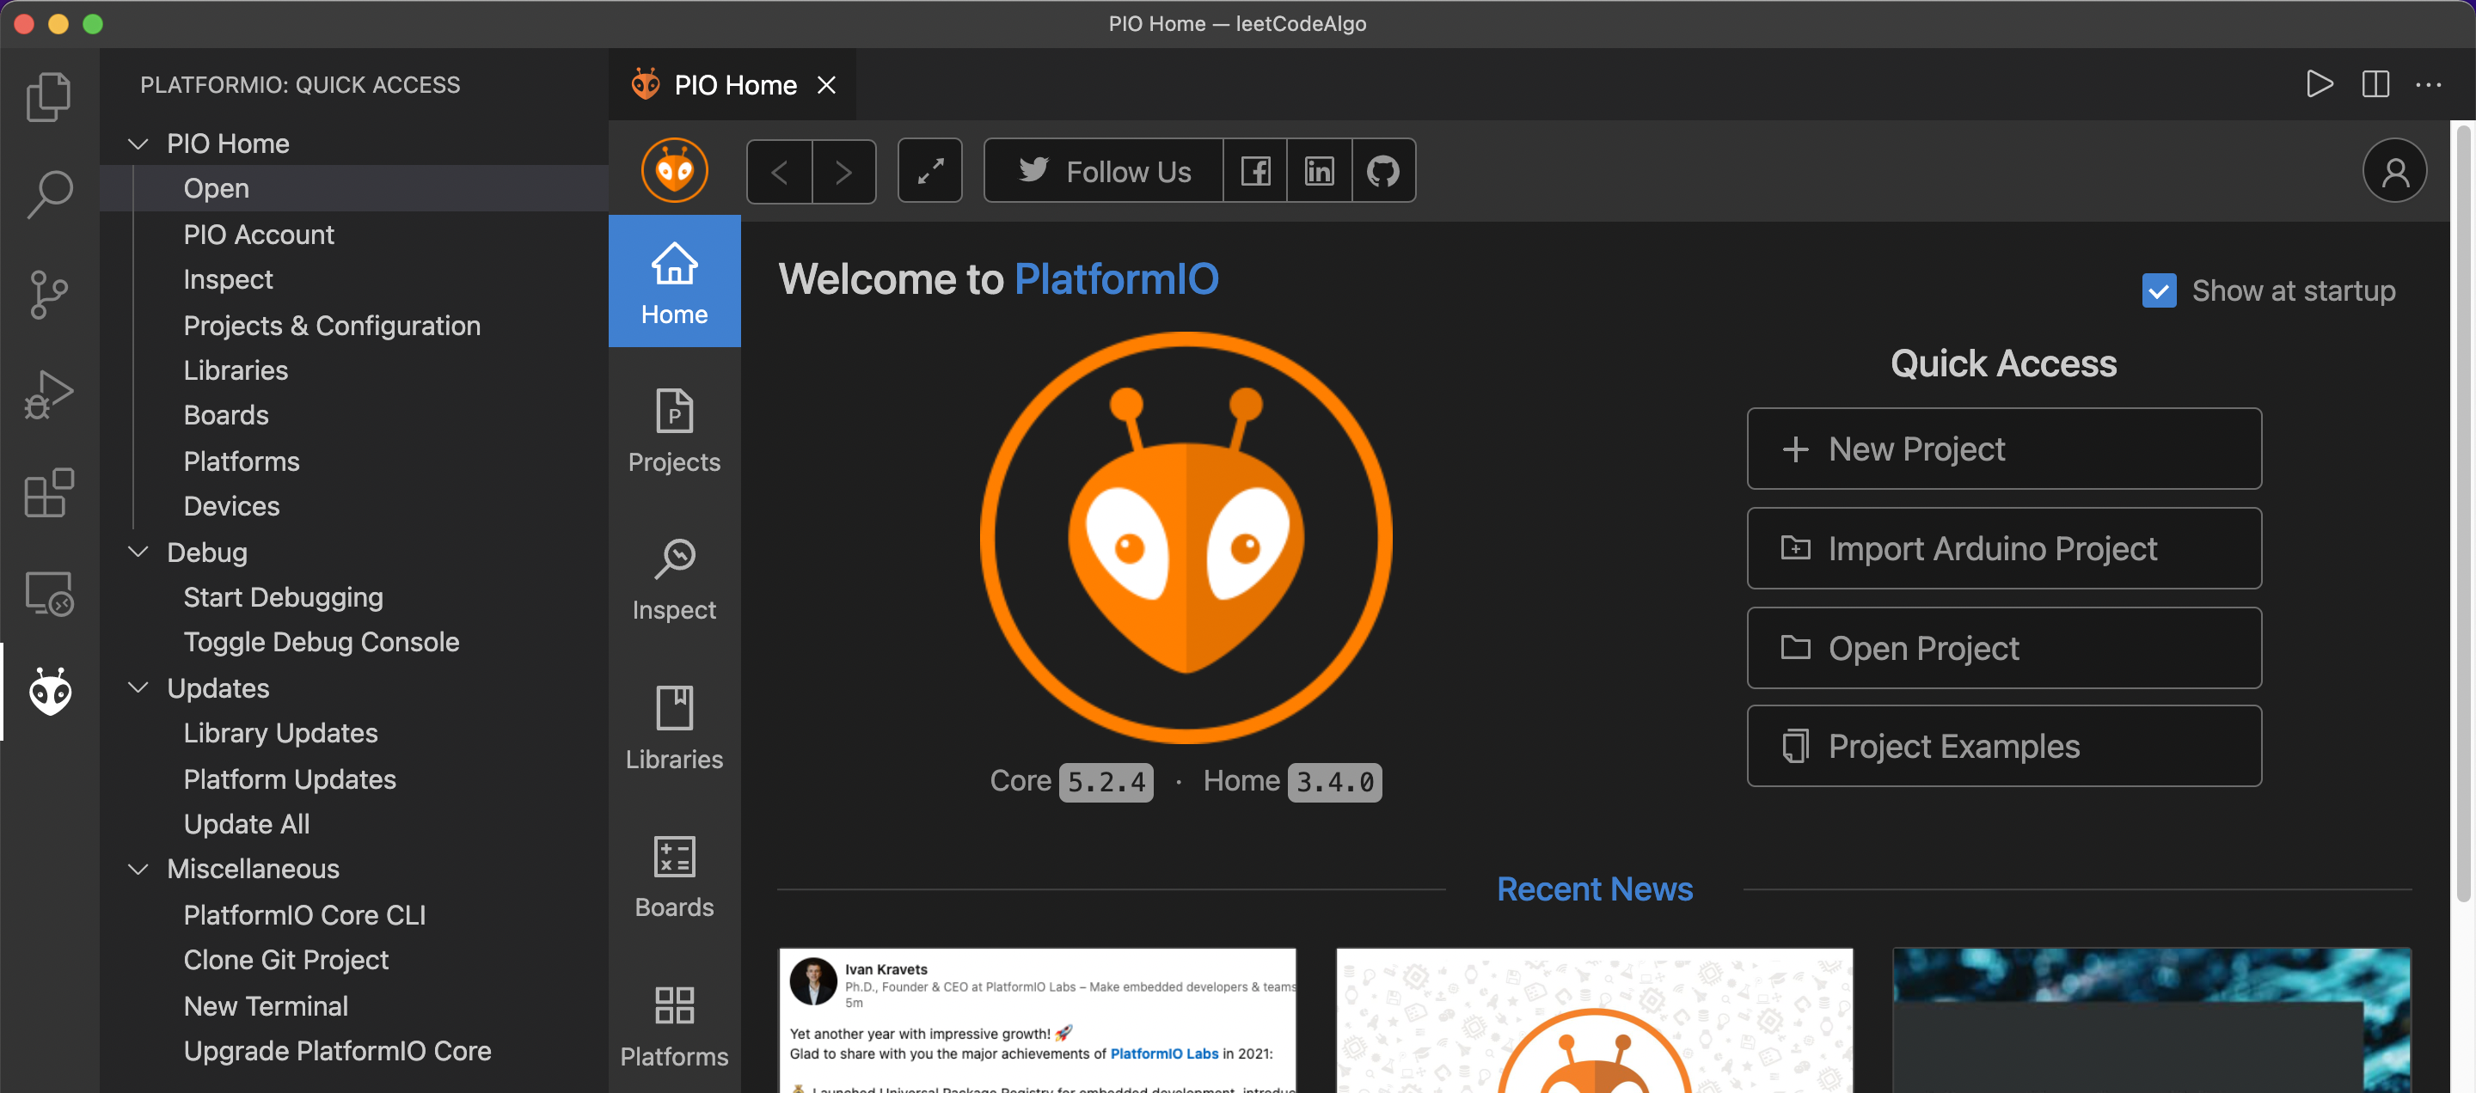Click the GitHub icon in the toolbar
2476x1093 pixels.
pos(1382,171)
